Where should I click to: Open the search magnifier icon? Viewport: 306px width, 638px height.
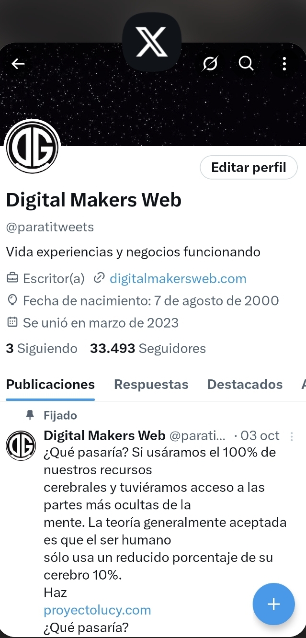[246, 63]
